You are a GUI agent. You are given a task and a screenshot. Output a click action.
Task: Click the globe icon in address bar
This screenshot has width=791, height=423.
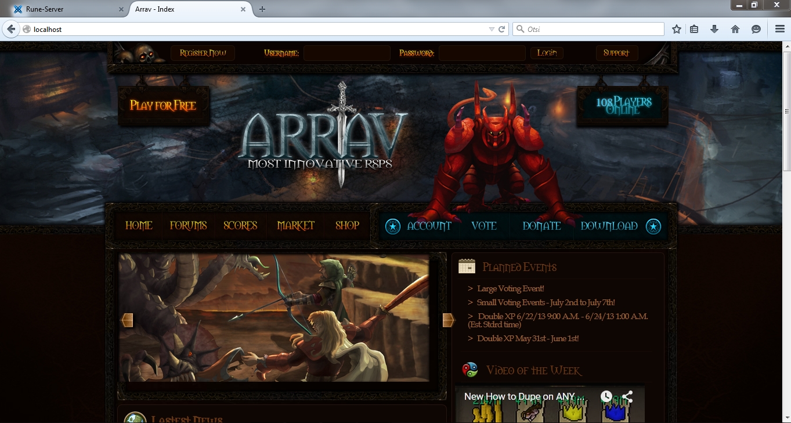point(27,29)
